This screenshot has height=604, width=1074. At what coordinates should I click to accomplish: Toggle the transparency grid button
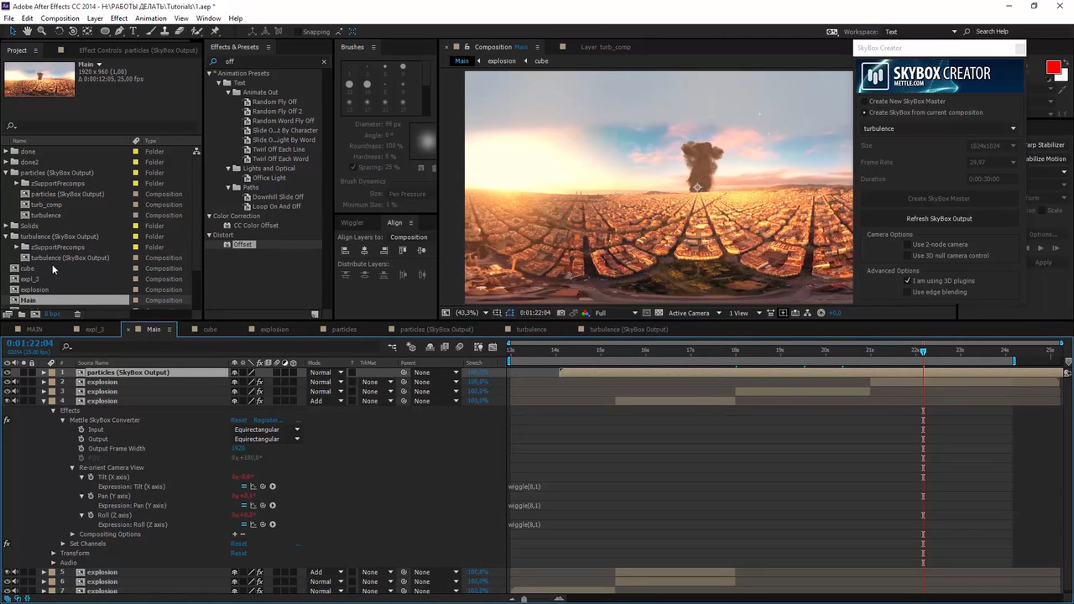tap(659, 313)
